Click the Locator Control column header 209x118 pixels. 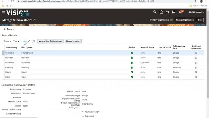164,47
